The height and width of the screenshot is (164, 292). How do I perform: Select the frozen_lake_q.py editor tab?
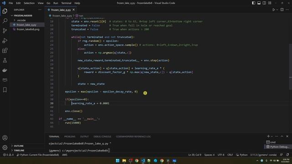(x=61, y=10)
